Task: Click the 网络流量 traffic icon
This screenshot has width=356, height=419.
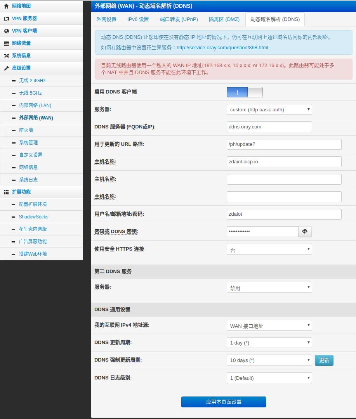Action: [6, 43]
